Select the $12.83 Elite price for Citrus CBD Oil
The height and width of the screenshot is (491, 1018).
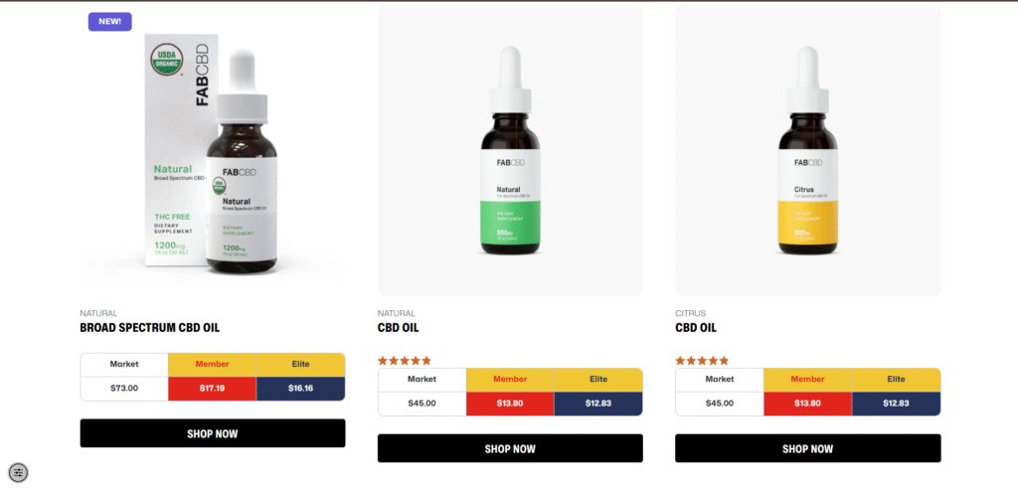(x=896, y=404)
